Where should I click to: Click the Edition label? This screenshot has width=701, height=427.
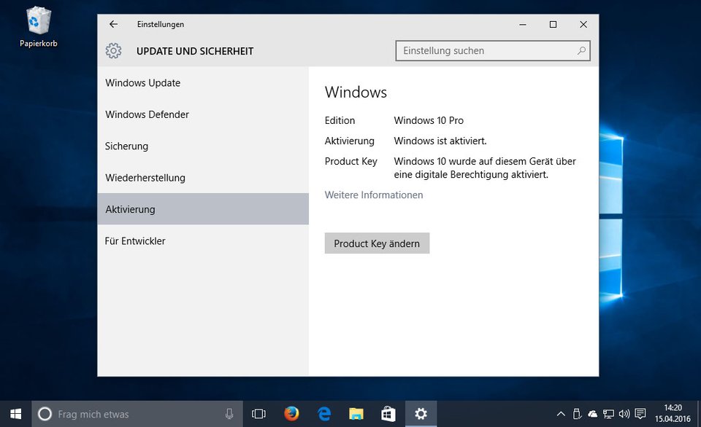[x=340, y=120]
